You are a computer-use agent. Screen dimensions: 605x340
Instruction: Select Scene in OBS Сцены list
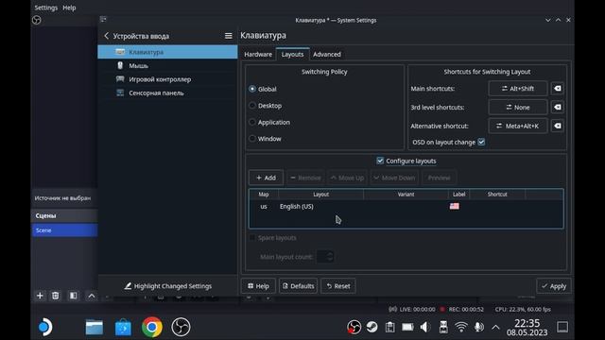point(64,230)
